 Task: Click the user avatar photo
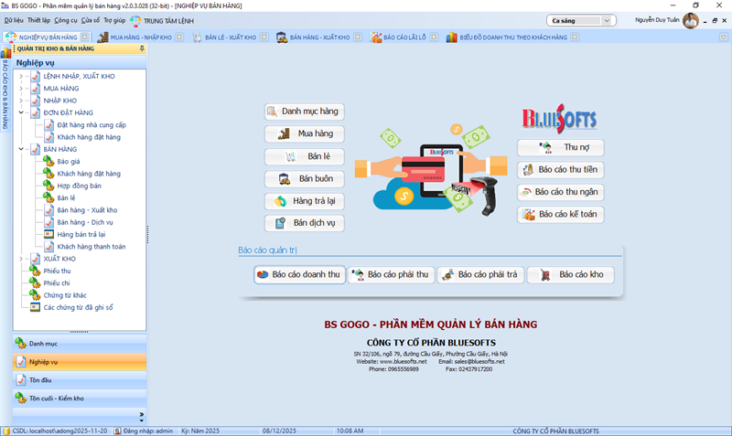[691, 21]
